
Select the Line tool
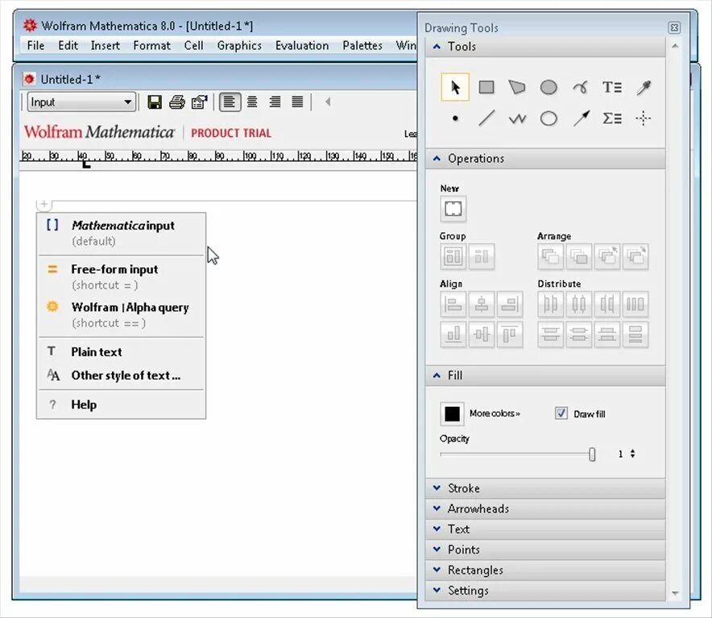486,118
